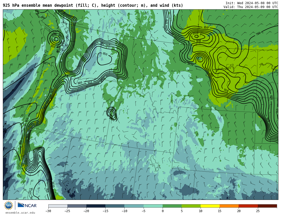Click the -25 to -20 legend swatch
Image resolution: width=281 pixels, height=216 pixels.
[77, 206]
